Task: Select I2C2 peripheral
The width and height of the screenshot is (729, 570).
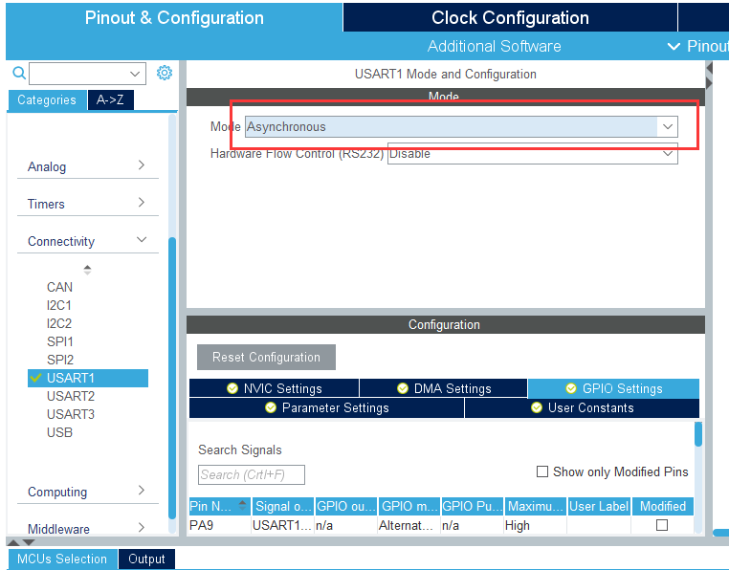Action: (x=59, y=323)
